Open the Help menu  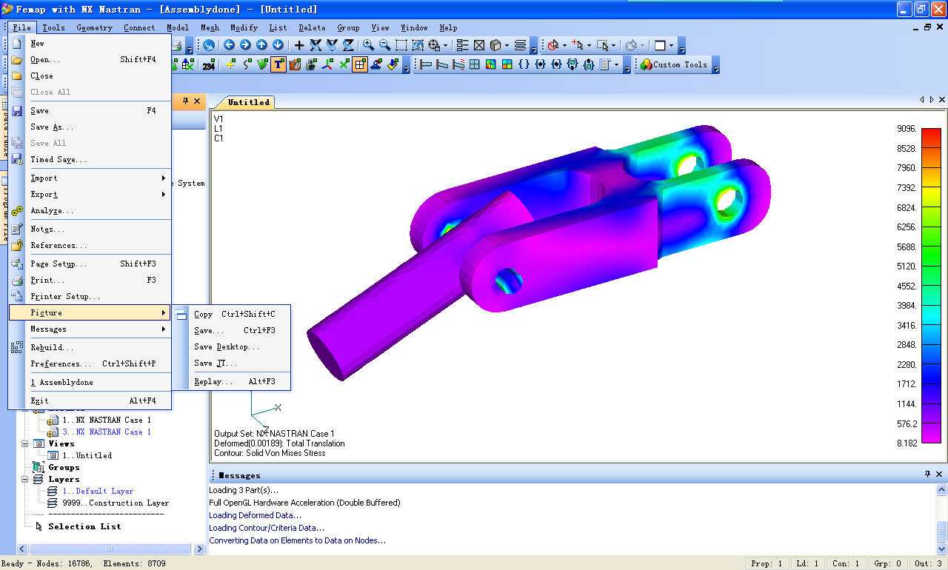448,27
